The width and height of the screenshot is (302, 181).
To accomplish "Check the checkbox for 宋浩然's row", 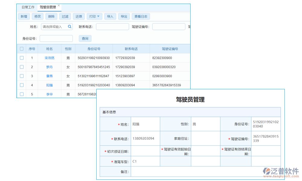I will tap(21, 58).
